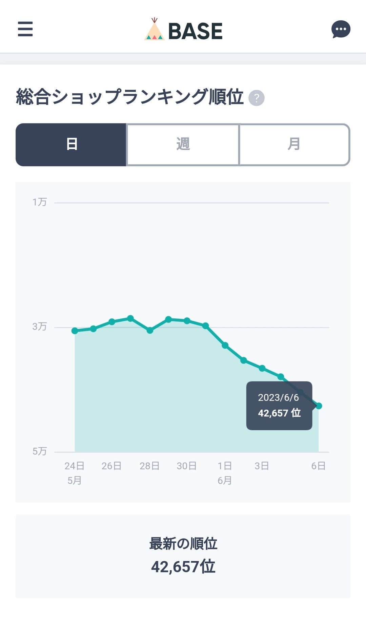Select the chart data point for June 1
The width and height of the screenshot is (366, 617).
point(225,345)
